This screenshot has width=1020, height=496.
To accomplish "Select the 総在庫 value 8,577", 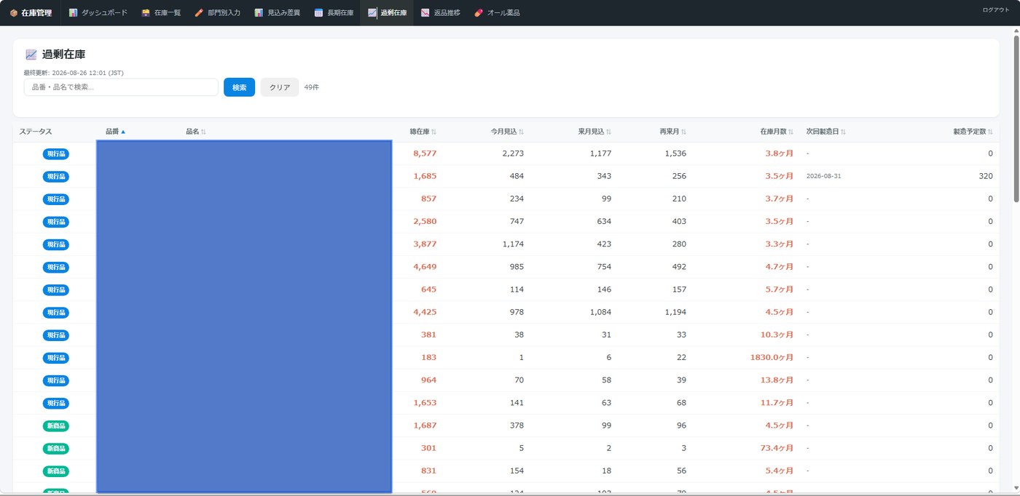I will coord(425,153).
